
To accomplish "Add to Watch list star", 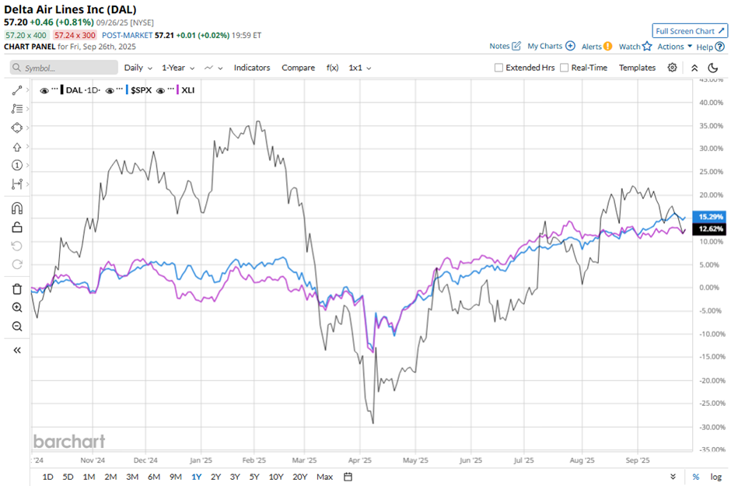I will pos(646,46).
